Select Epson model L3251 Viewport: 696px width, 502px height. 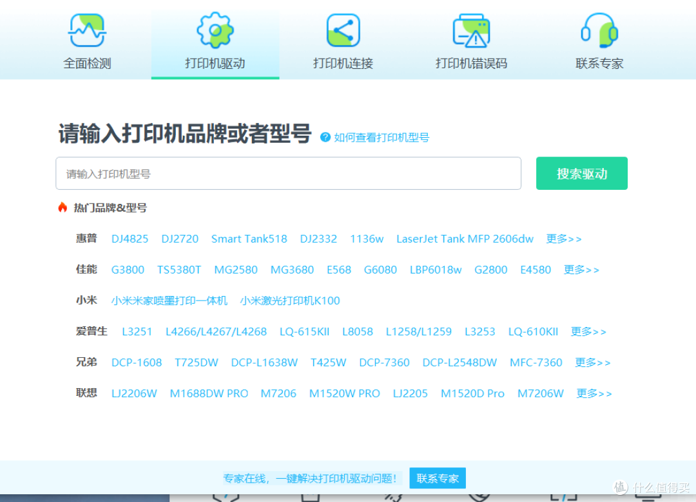(137, 331)
